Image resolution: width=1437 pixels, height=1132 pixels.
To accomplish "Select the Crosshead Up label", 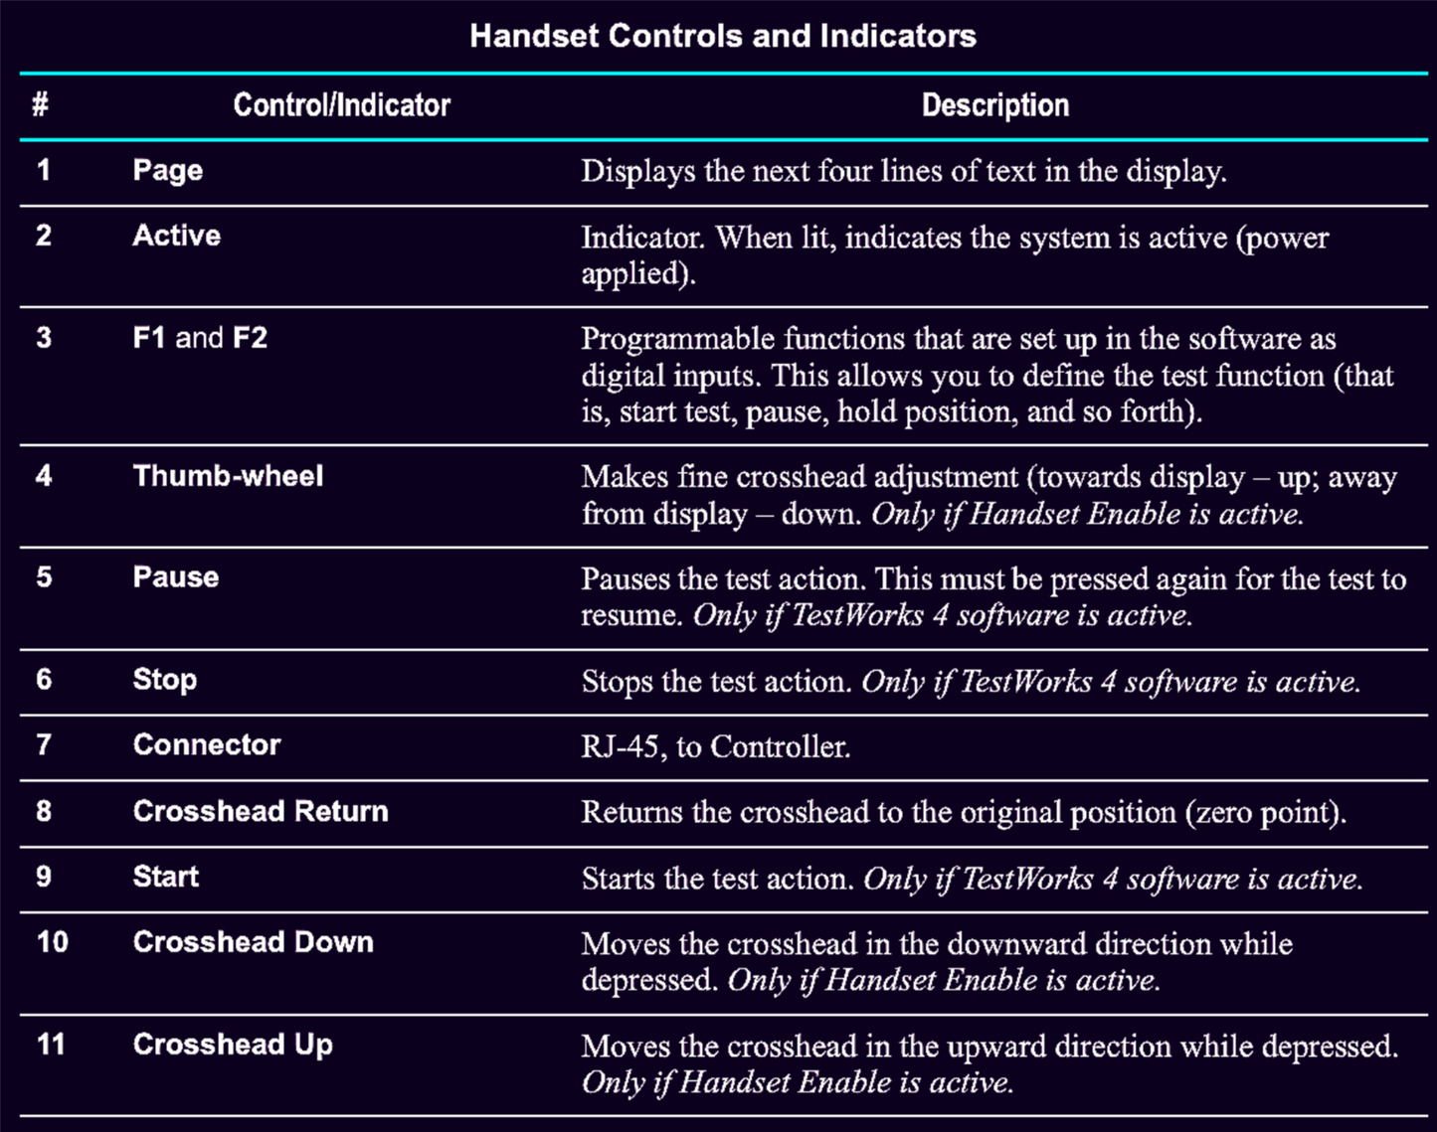I will coord(233,1045).
